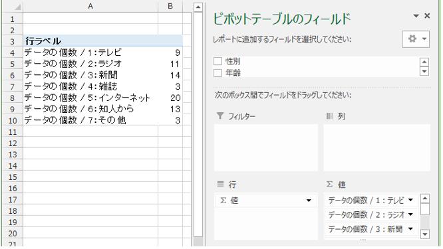Select cell データの個数 / 7:その他
This screenshot has width=443, height=249.
pos(90,120)
